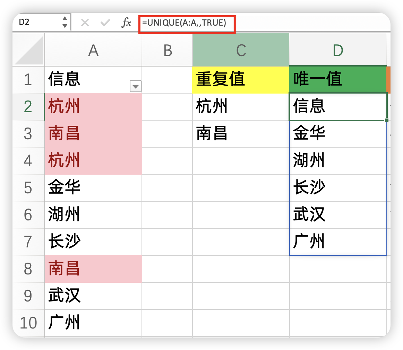The height and width of the screenshot is (350, 403).
Task: Click cell D5 containing 长沙
Action: [338, 188]
